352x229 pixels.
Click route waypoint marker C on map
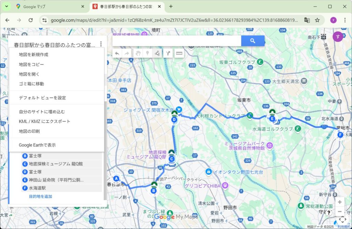172,159
